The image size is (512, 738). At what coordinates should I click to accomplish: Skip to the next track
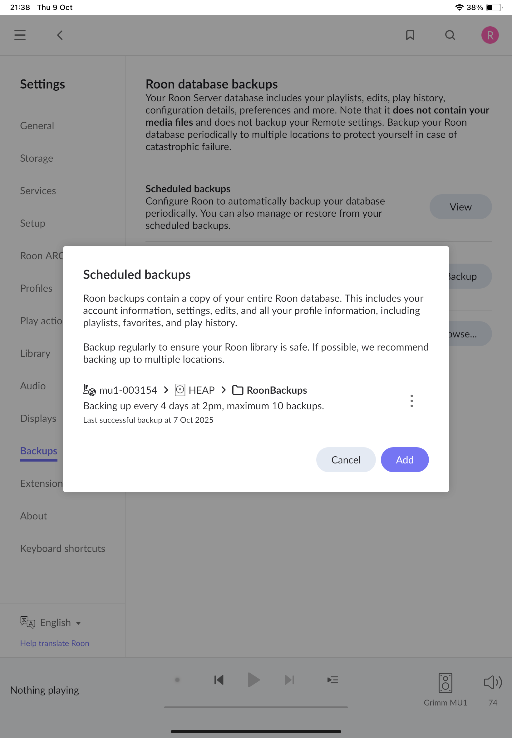click(x=289, y=680)
